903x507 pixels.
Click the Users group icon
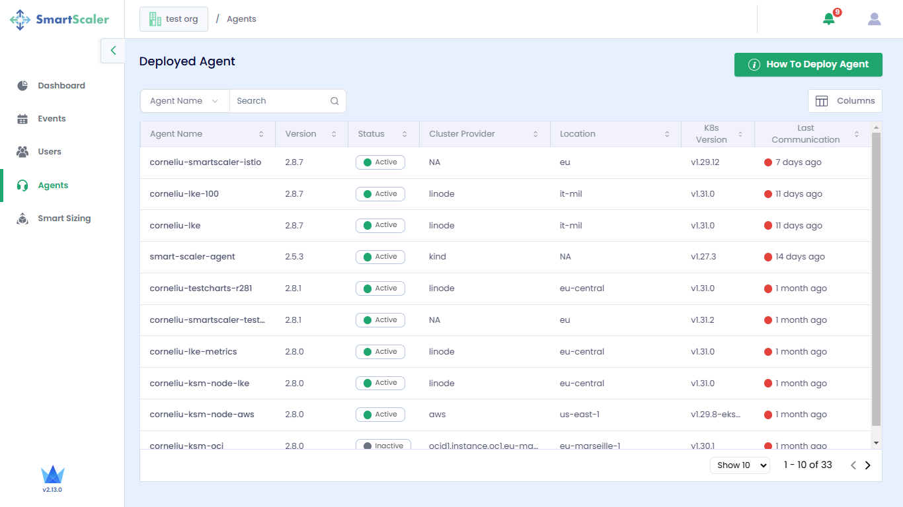point(22,152)
